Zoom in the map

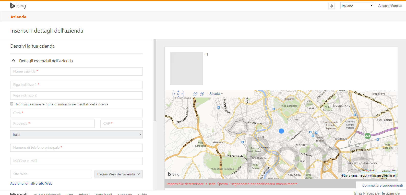click(202, 94)
